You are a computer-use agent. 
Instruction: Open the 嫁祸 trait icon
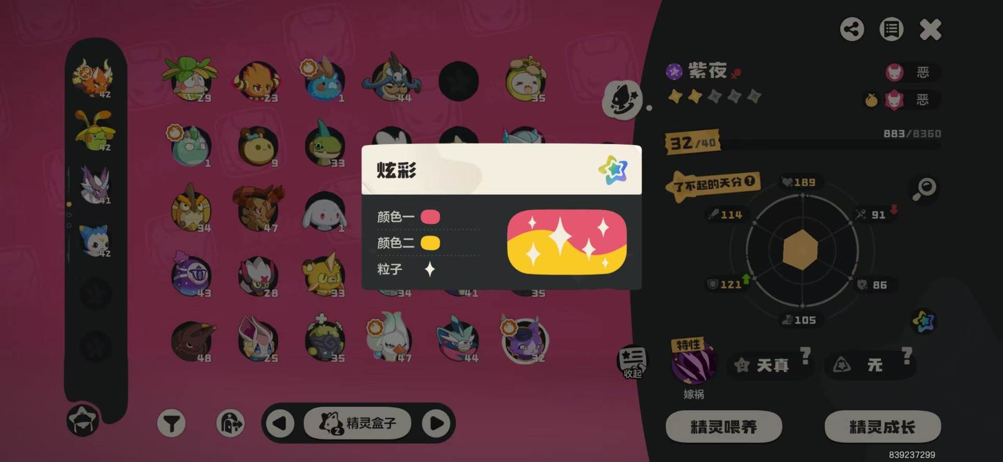click(x=693, y=363)
